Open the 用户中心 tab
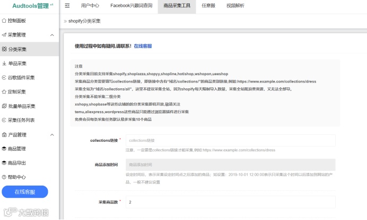 (x=90, y=6)
